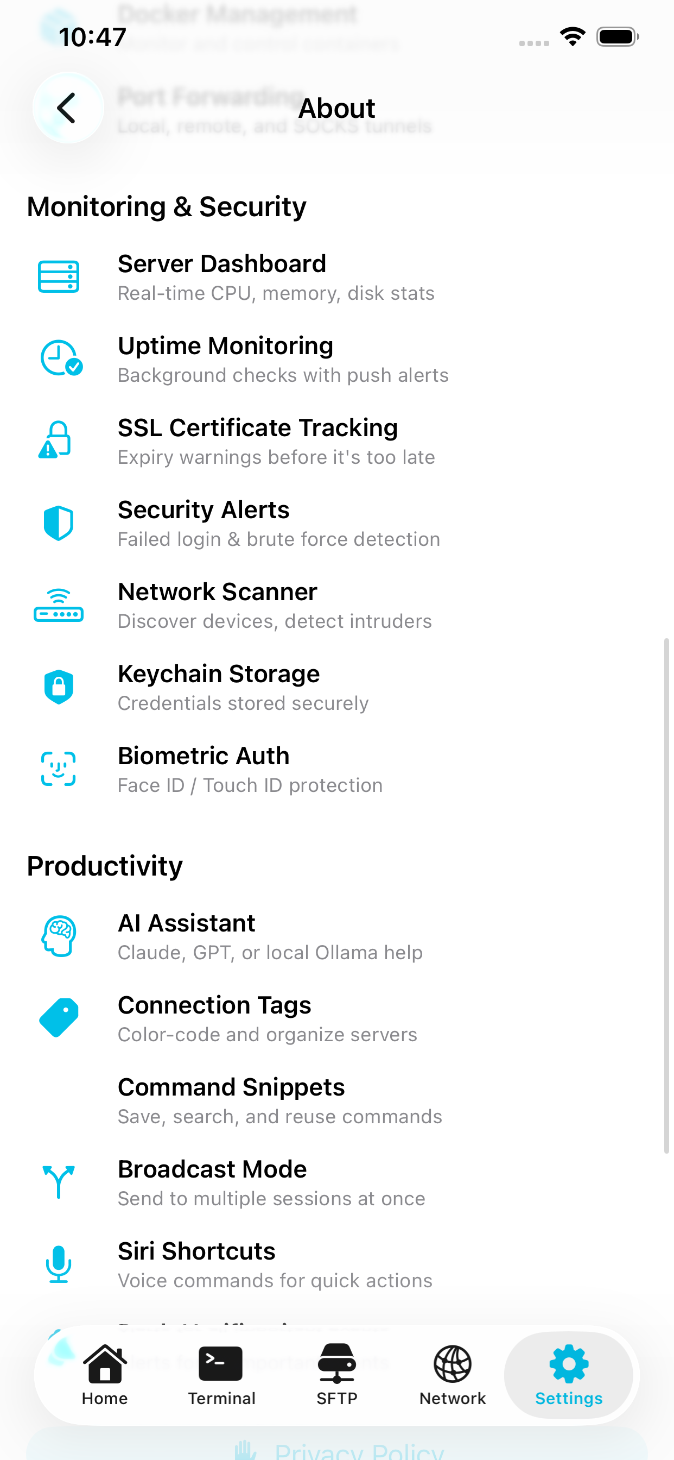
Task: Tap the back arrow button
Action: 68,108
